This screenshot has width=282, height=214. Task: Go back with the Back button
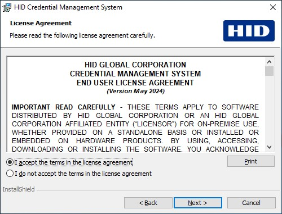[x=148, y=203]
